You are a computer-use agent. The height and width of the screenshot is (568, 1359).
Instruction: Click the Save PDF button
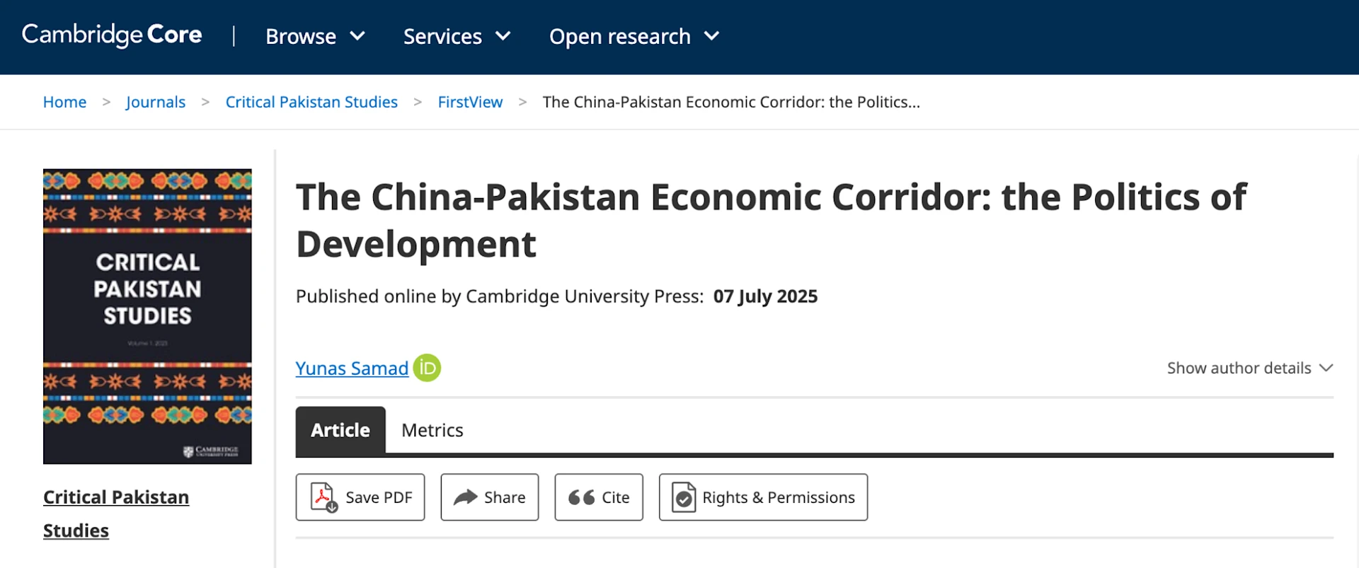point(360,497)
